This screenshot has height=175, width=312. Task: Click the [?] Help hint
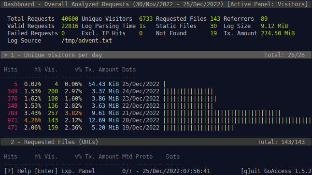pos(17,171)
